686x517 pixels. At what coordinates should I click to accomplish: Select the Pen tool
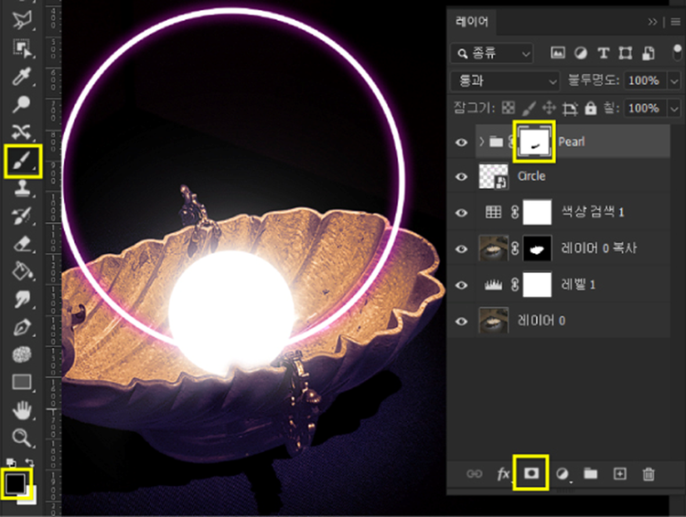click(22, 327)
